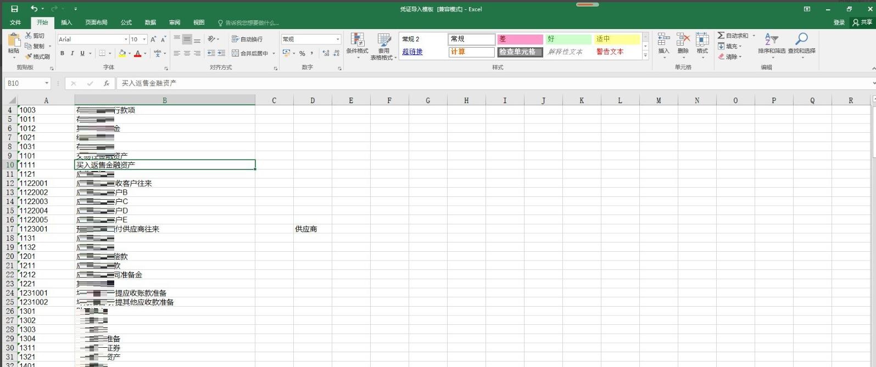Open the number format (常规) dropdown
The width and height of the screenshot is (876, 367).
[x=337, y=39]
